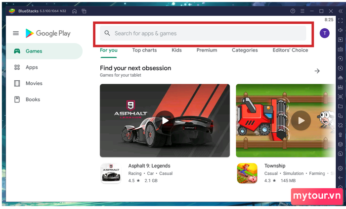
Task: Go to BlueStacks home screen icon
Action: tap(74, 11)
